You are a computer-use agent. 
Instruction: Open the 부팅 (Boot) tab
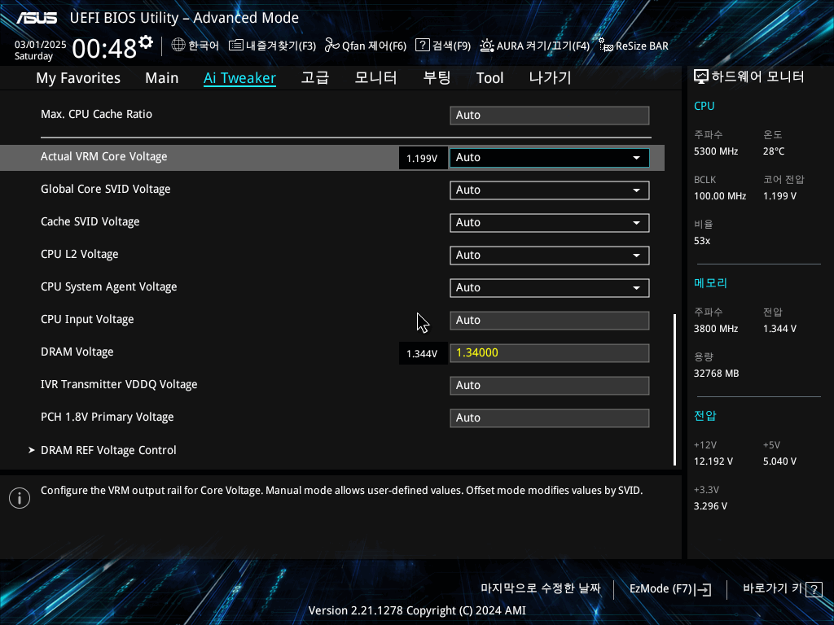tap(437, 77)
